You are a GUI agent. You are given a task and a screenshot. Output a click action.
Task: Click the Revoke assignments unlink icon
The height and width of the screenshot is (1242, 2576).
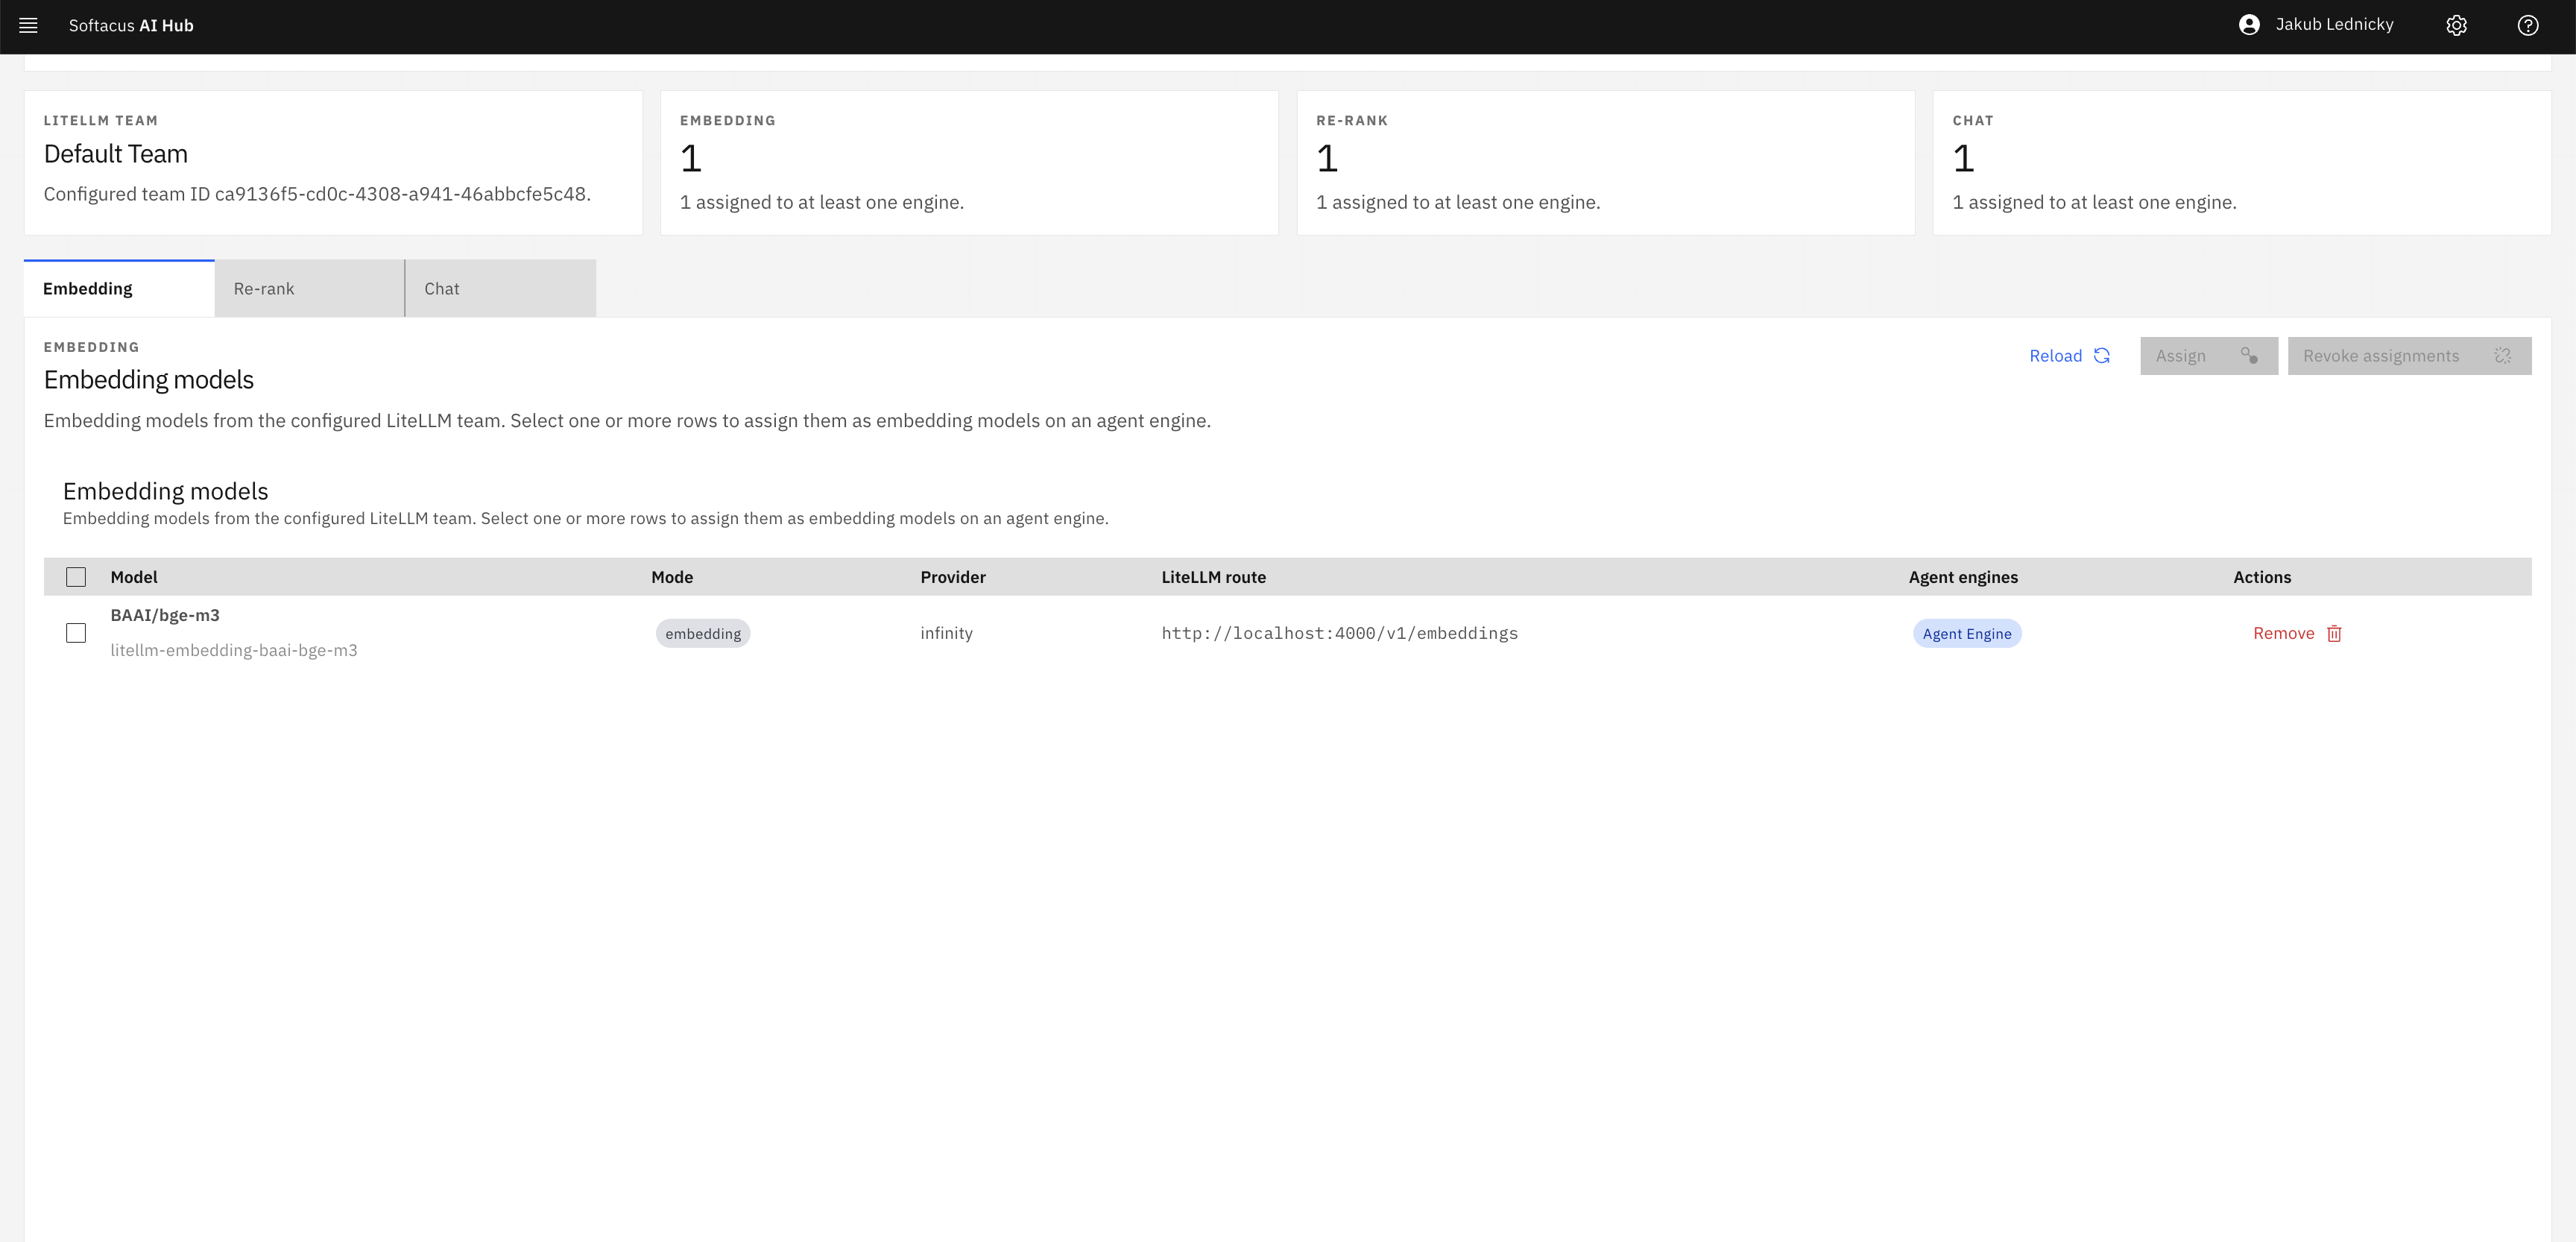click(2502, 356)
